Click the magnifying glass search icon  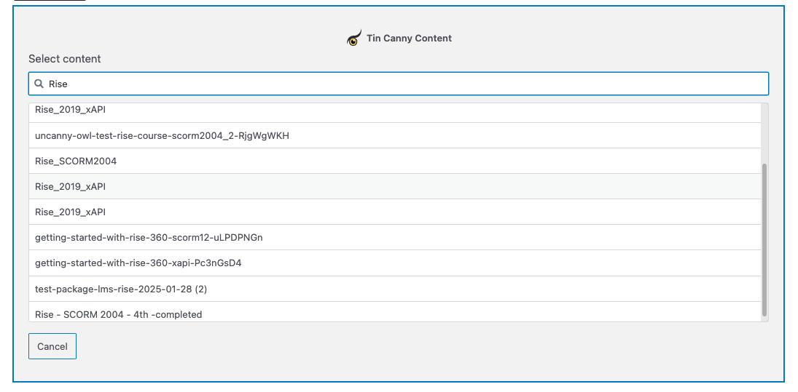[39, 84]
